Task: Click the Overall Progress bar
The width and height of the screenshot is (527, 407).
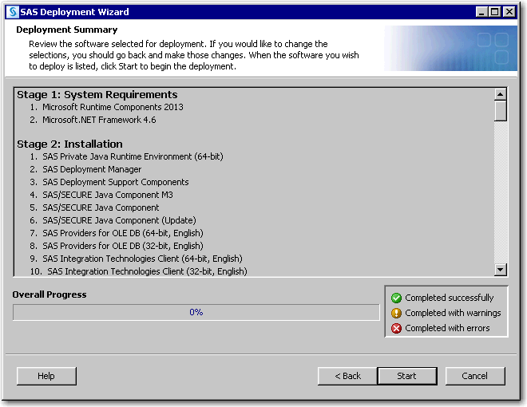Action: click(196, 312)
